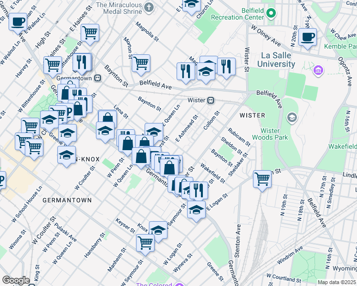Screen dimensions: 357x286
Task: Click the grocery cart marker near Morton St
Action: tap(141, 63)
